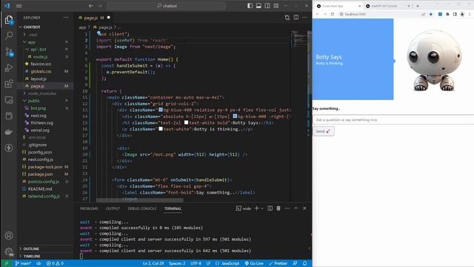
Task: Open the hamburger application menu
Action: [x=19, y=6]
